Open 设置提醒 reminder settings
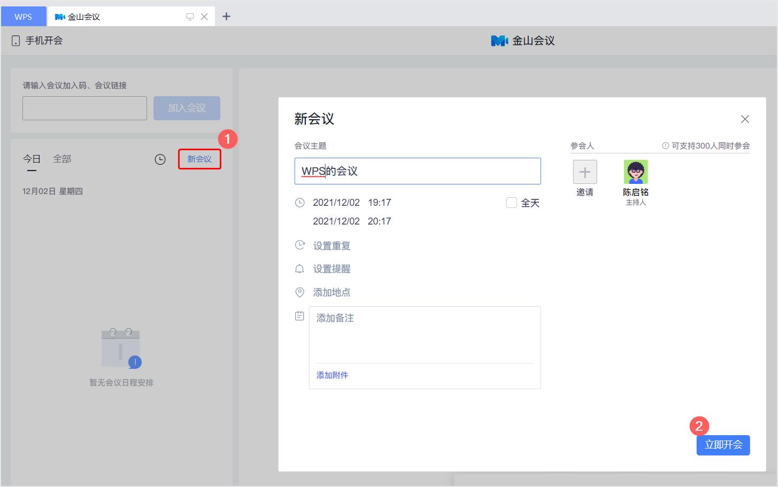 [332, 269]
